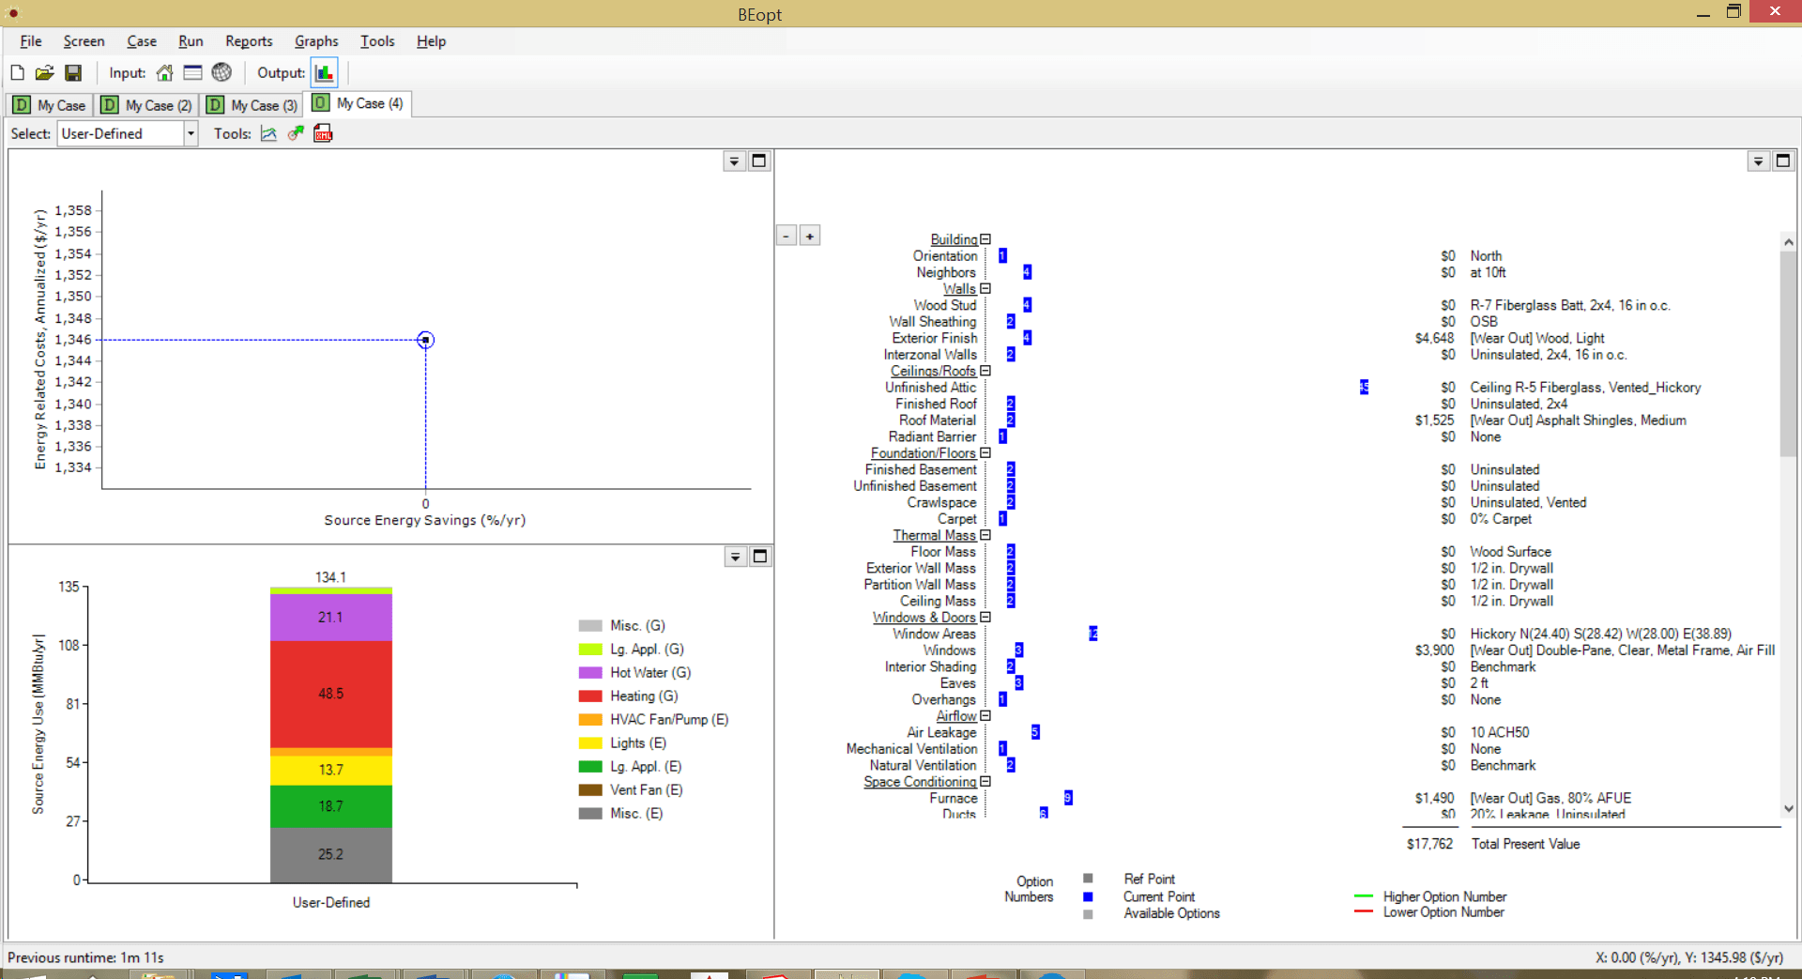Screen dimensions: 1802x979
Task: Collapse the Thermal Mass category
Action: [x=985, y=535]
